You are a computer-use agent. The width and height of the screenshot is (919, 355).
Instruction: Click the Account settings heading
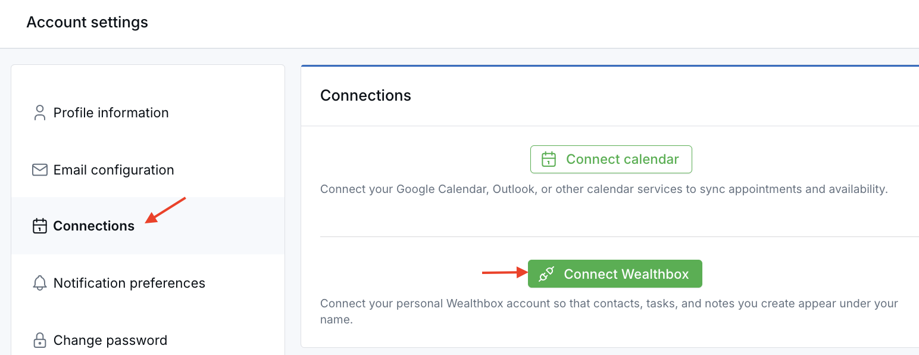point(87,22)
